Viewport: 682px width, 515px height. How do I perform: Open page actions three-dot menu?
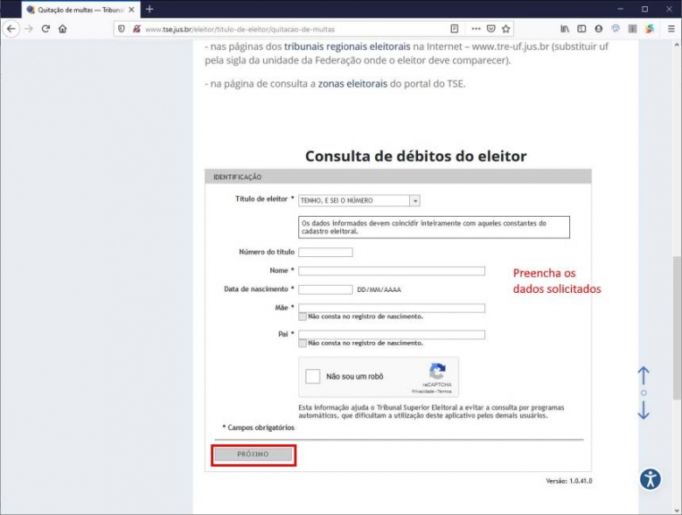[476, 29]
